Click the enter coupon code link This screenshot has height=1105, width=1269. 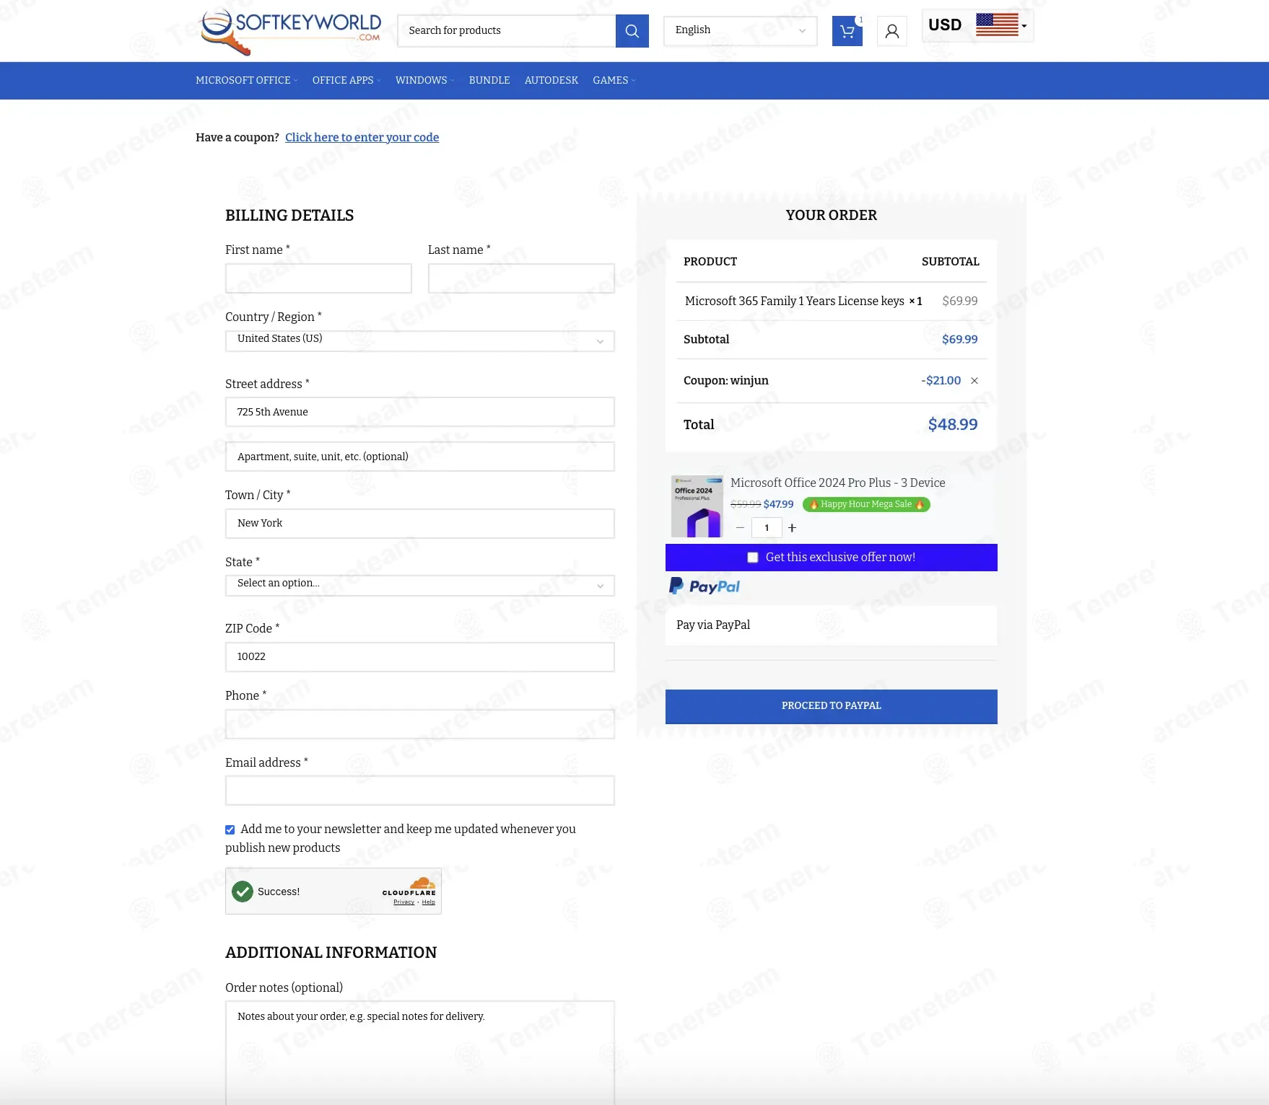(x=362, y=138)
